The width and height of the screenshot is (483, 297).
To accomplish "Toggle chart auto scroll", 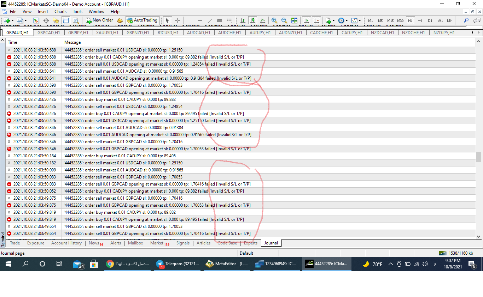I will click(x=307, y=20).
